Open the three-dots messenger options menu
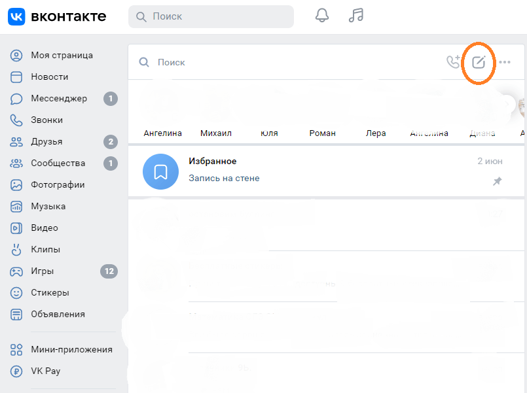 (x=505, y=63)
